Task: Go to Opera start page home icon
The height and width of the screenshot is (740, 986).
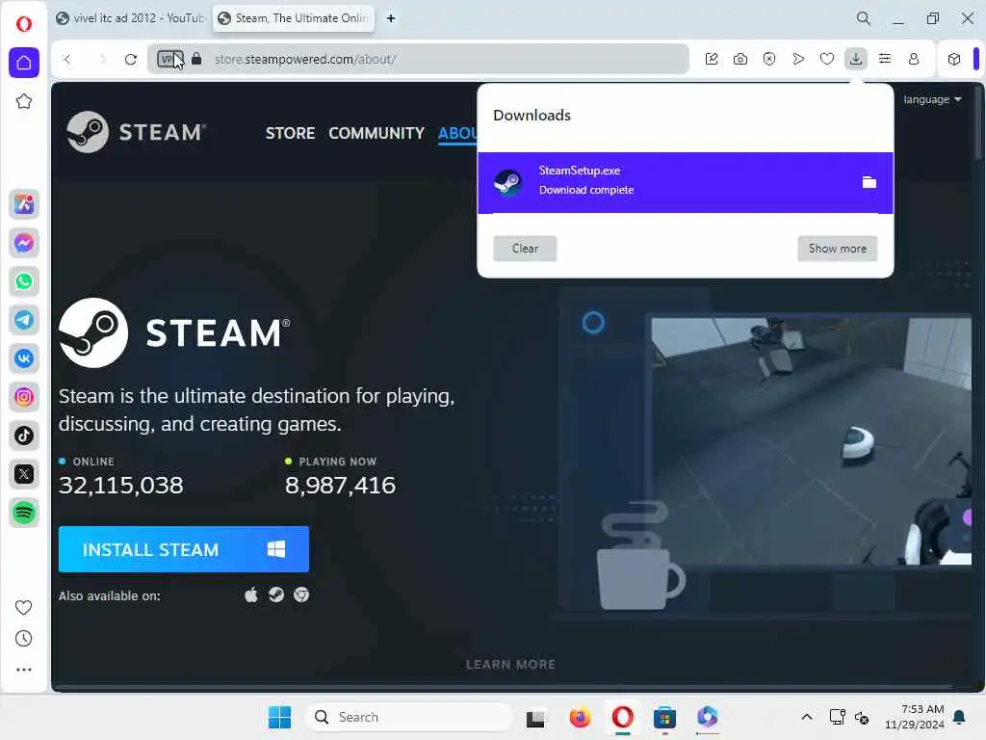Action: (24, 63)
